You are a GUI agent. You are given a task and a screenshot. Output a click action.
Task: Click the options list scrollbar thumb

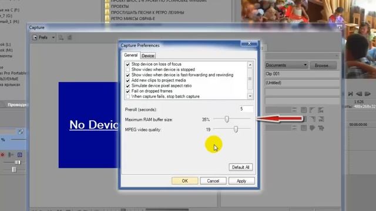[250, 79]
